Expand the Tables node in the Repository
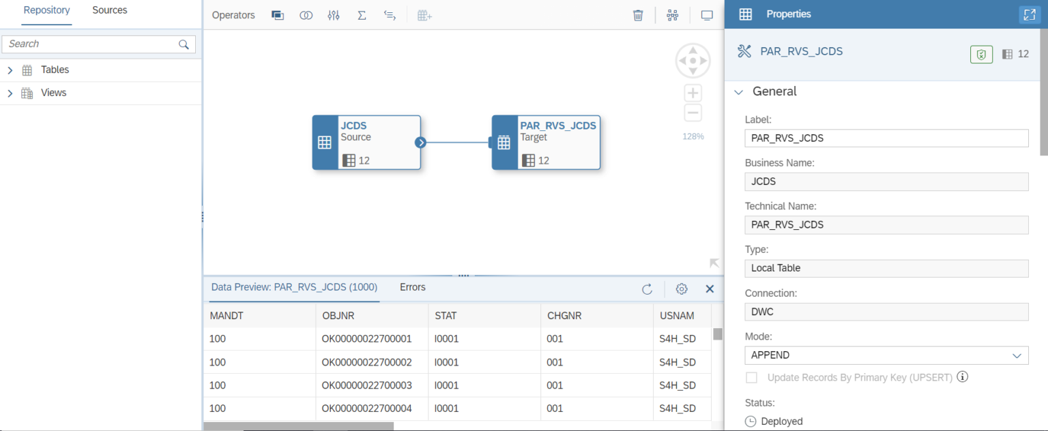Screen dimensions: 1048x431 10,69
